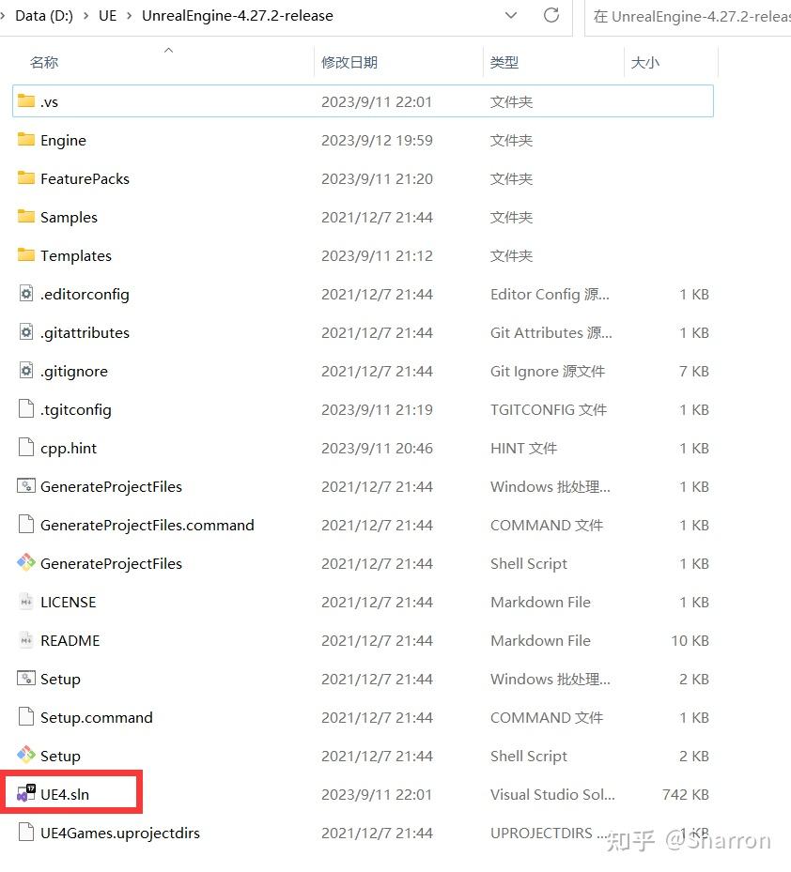Click the GenerateProjectFiles Shell Script icon
791x872 pixels.
[x=26, y=562]
